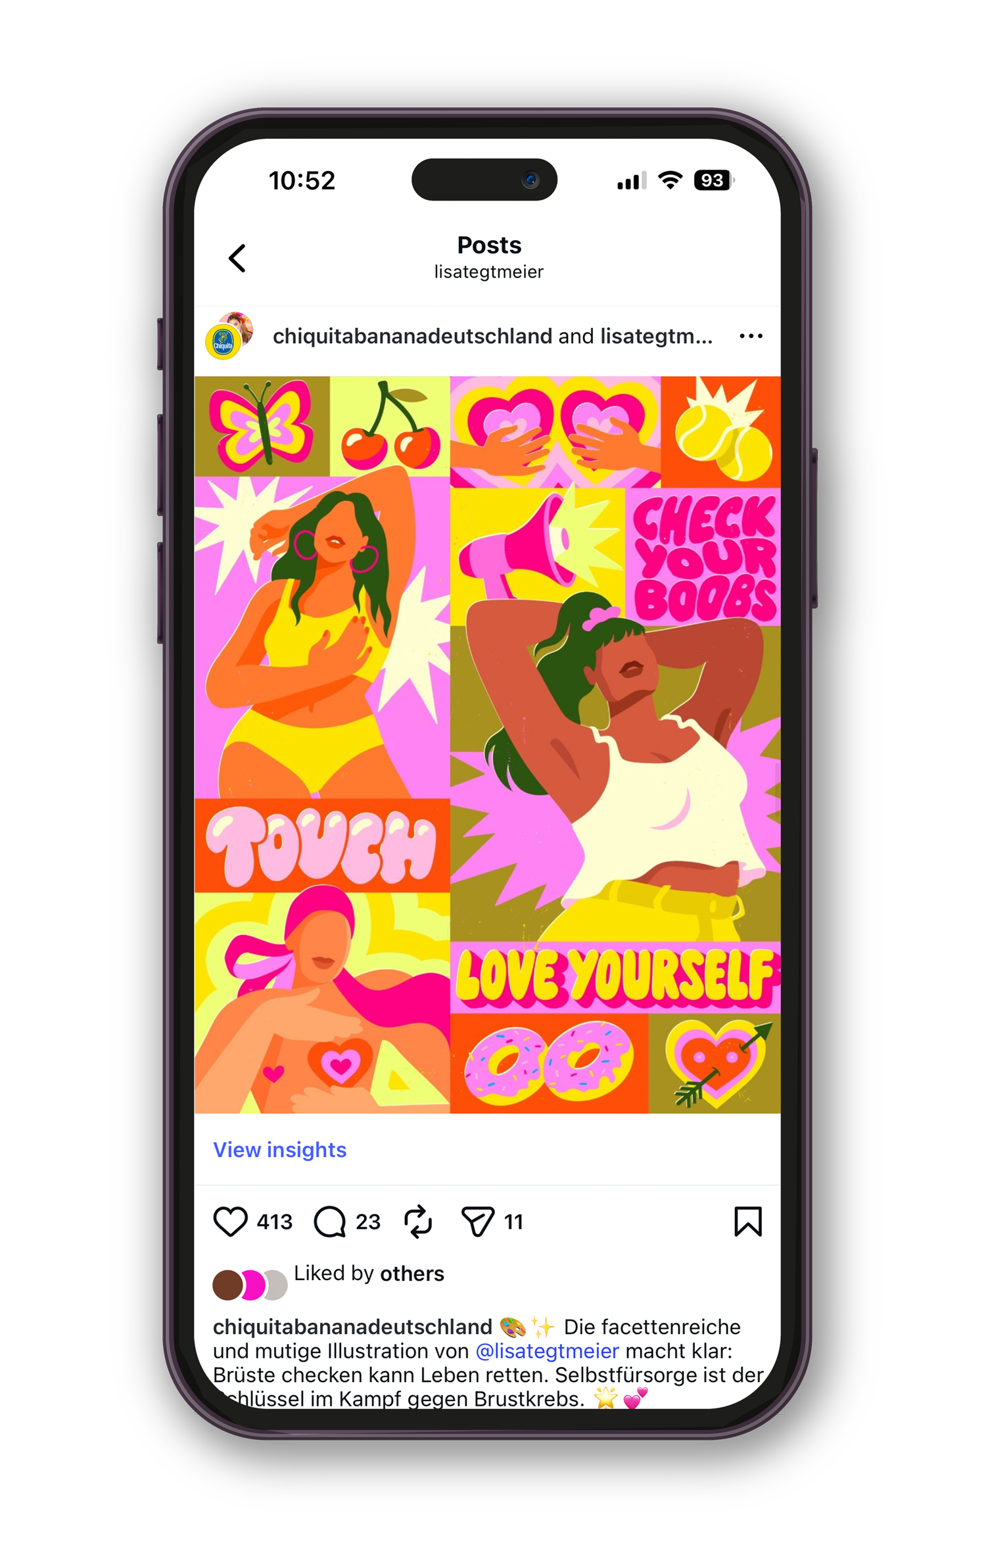
Task: Tap the back arrow icon
Action: click(x=237, y=258)
